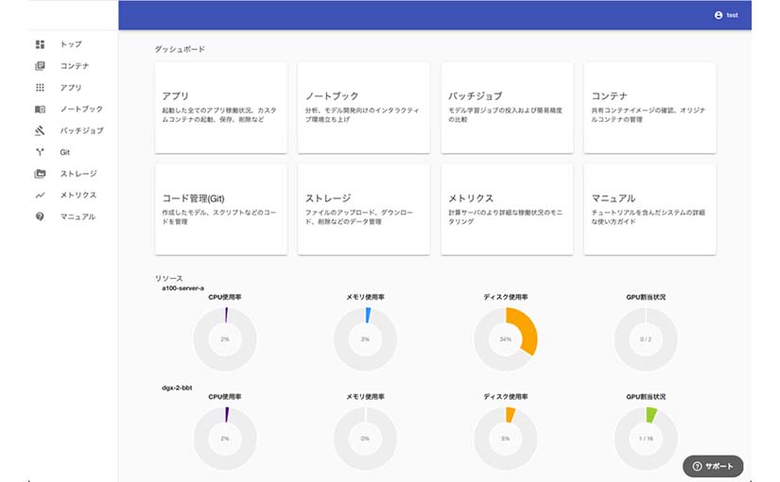The width and height of the screenshot is (780, 482).
Task: Go to メトリクス label in sidebar menu
Action: (x=78, y=195)
